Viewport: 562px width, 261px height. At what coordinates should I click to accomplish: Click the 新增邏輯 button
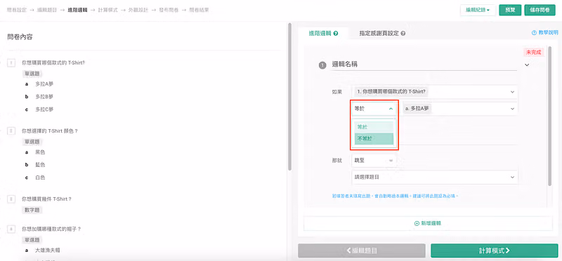click(x=428, y=223)
